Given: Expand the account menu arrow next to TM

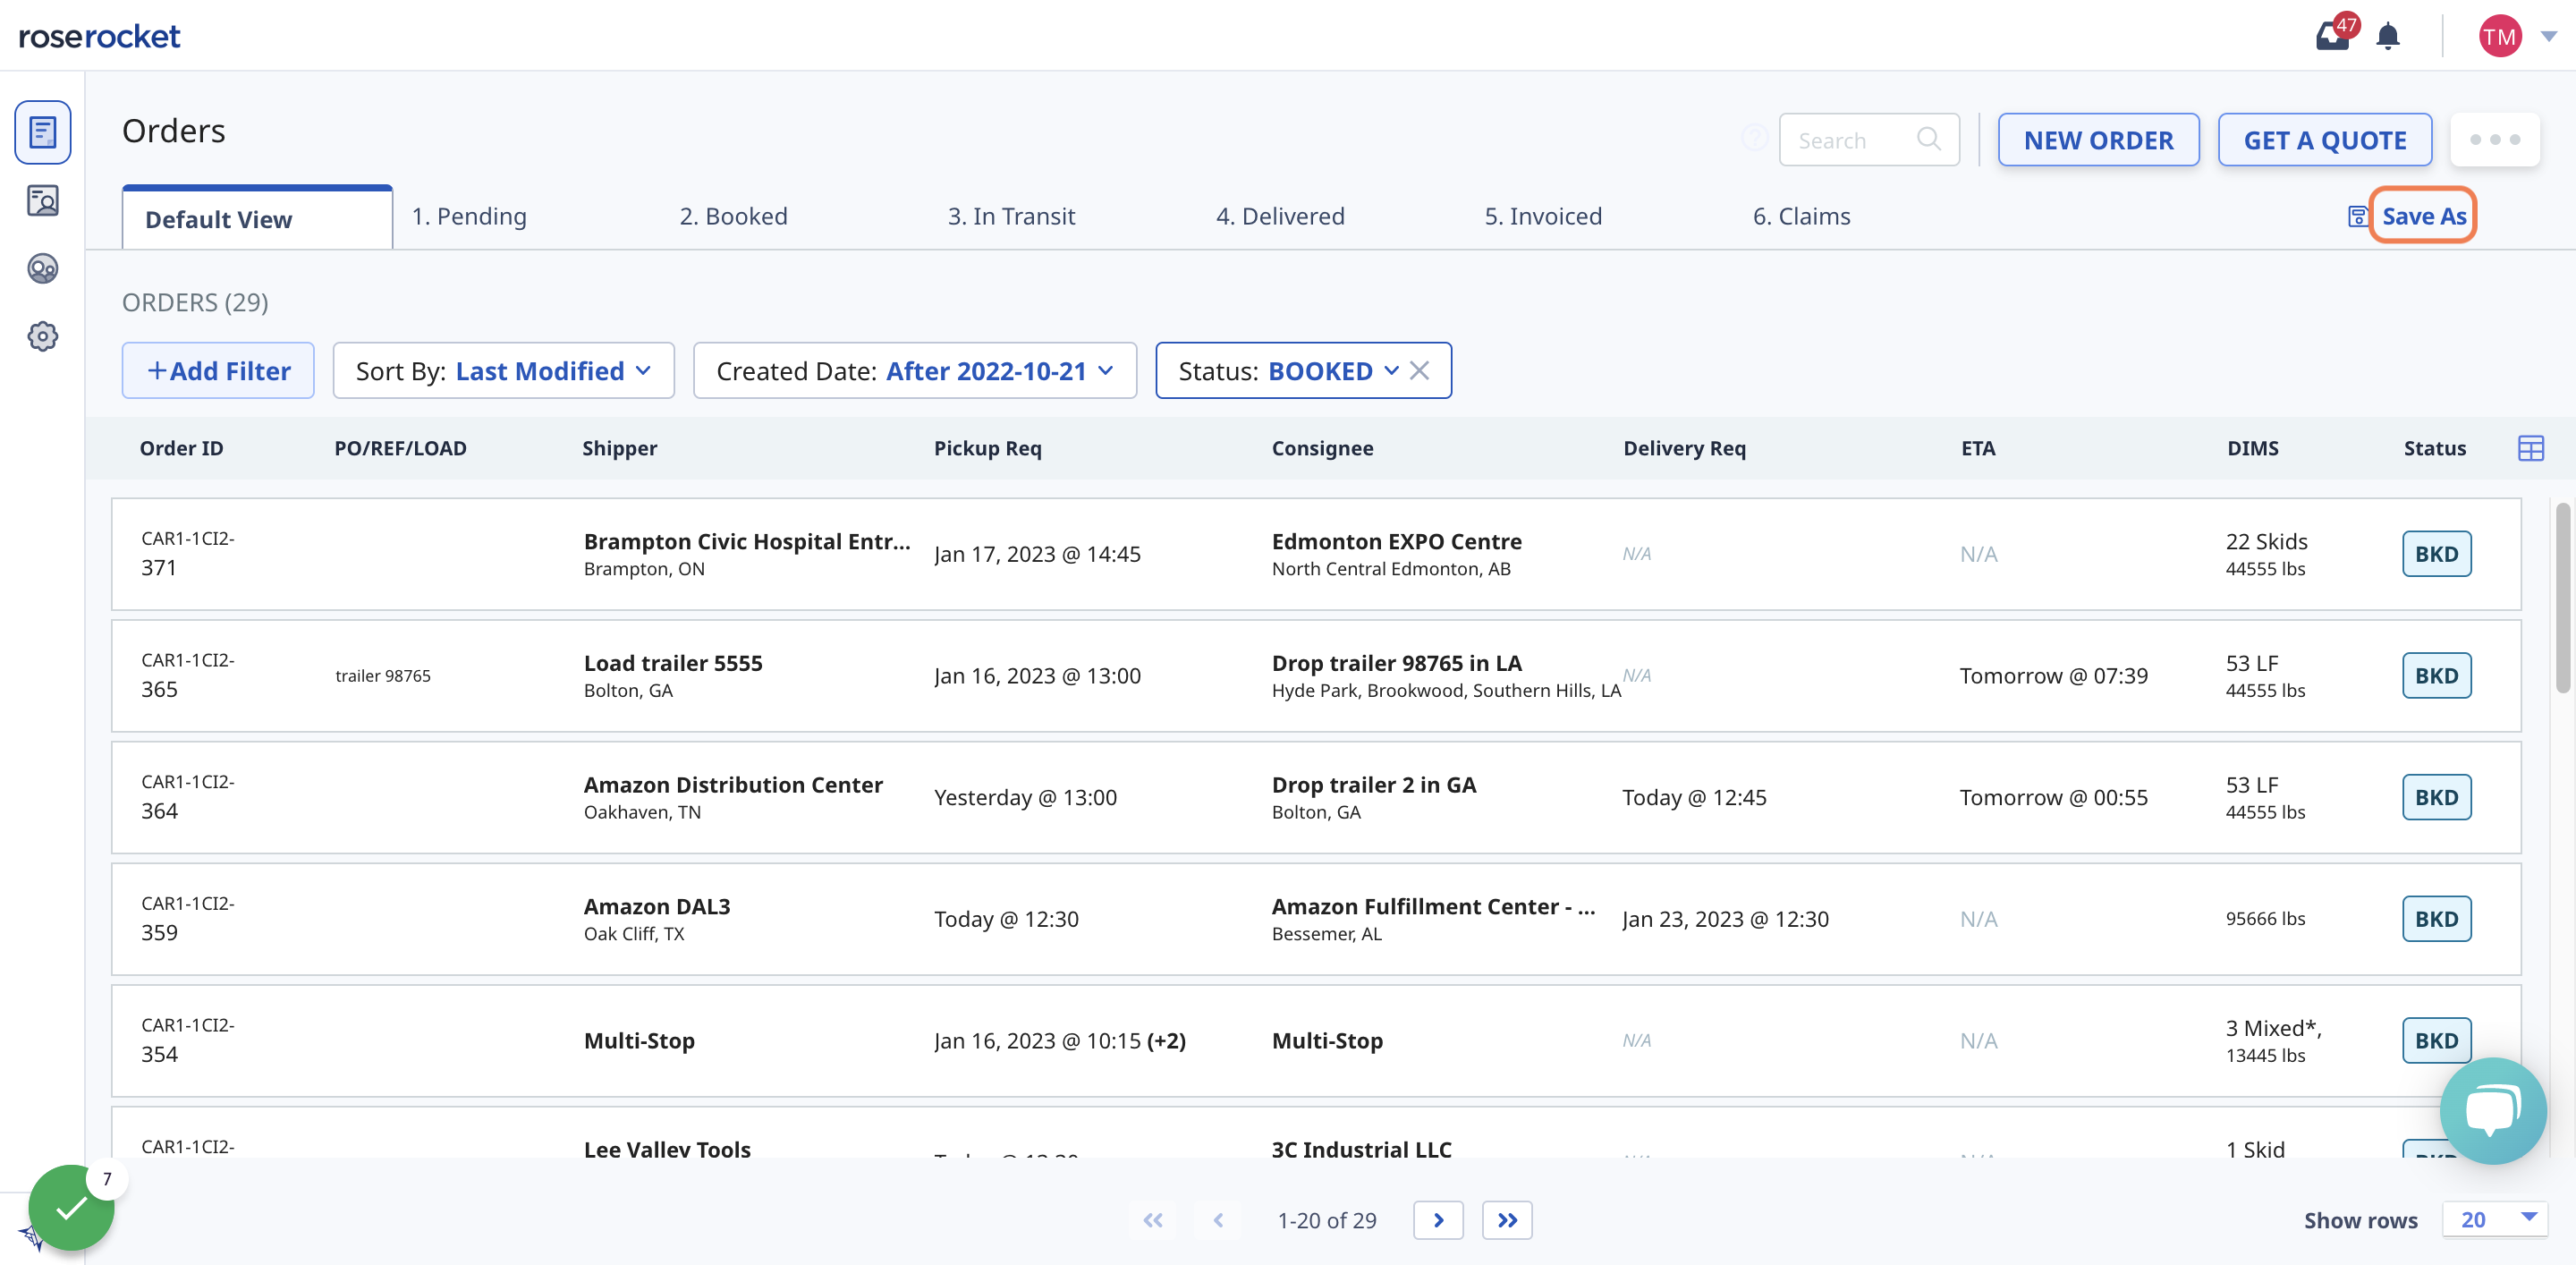Looking at the screenshot, I should click(2548, 36).
